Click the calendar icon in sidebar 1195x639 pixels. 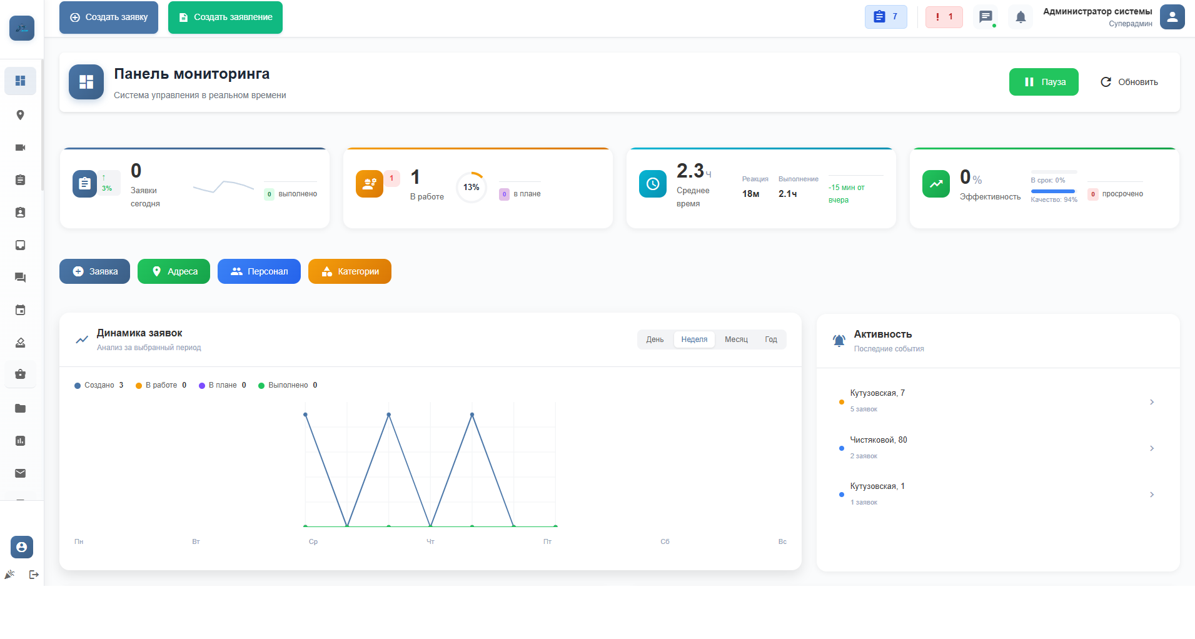tap(20, 310)
